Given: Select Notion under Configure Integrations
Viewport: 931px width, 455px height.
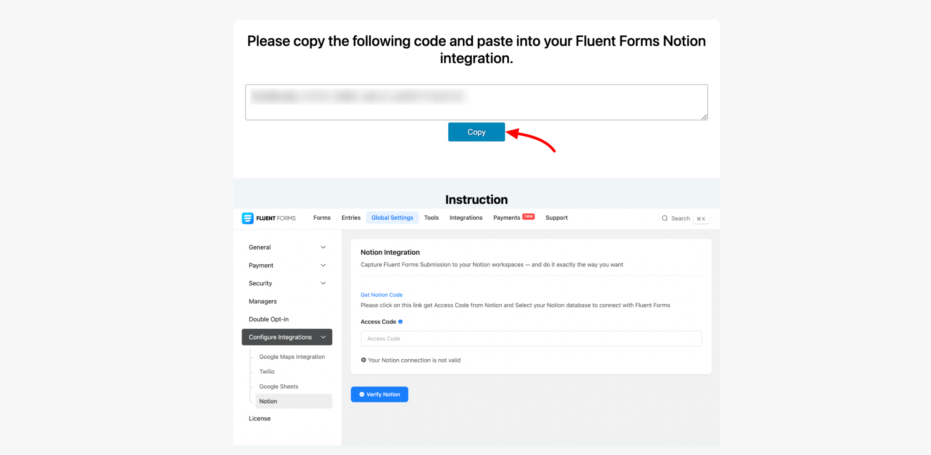Looking at the screenshot, I should point(268,401).
